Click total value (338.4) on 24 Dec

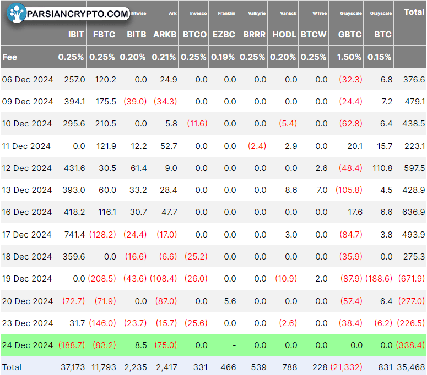[x=410, y=345]
